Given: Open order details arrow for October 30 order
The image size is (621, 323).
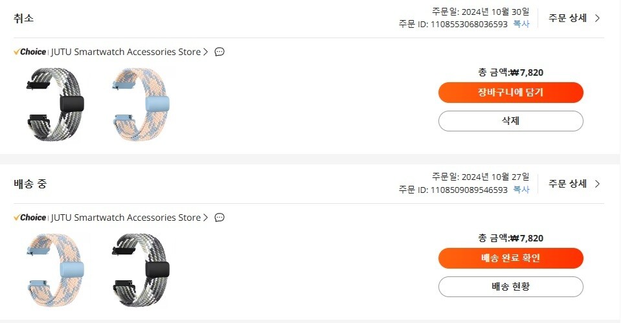Looking at the screenshot, I should (597, 18).
